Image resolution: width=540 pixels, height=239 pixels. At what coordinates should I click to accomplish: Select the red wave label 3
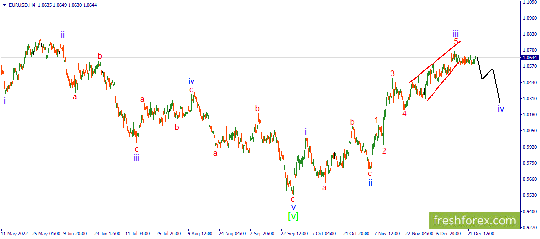(392, 73)
